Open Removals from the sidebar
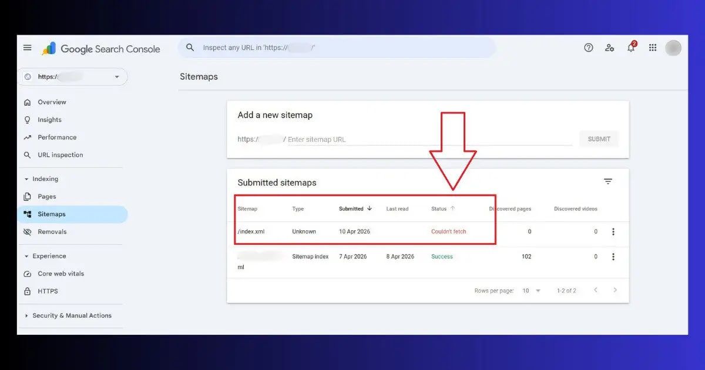 (53, 231)
